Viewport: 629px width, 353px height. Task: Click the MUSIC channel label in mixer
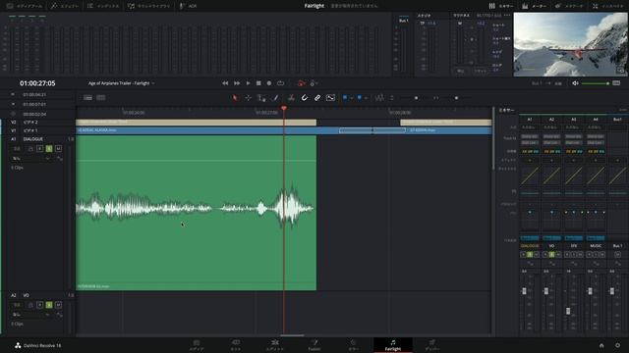596,246
